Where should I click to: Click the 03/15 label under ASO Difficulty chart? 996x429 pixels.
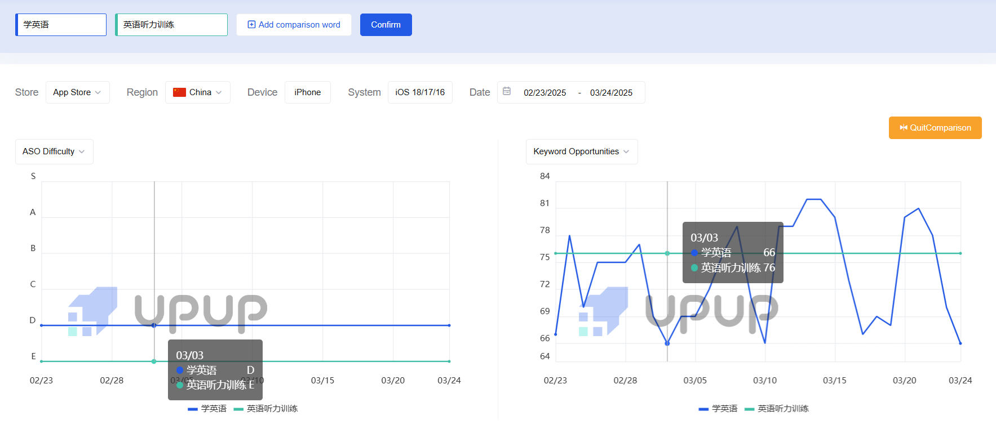322,381
